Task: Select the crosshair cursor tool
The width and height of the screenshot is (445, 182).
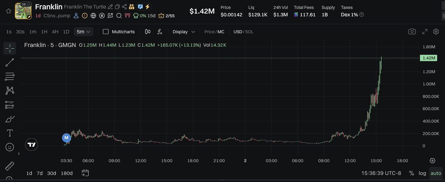Action: pos(10,48)
